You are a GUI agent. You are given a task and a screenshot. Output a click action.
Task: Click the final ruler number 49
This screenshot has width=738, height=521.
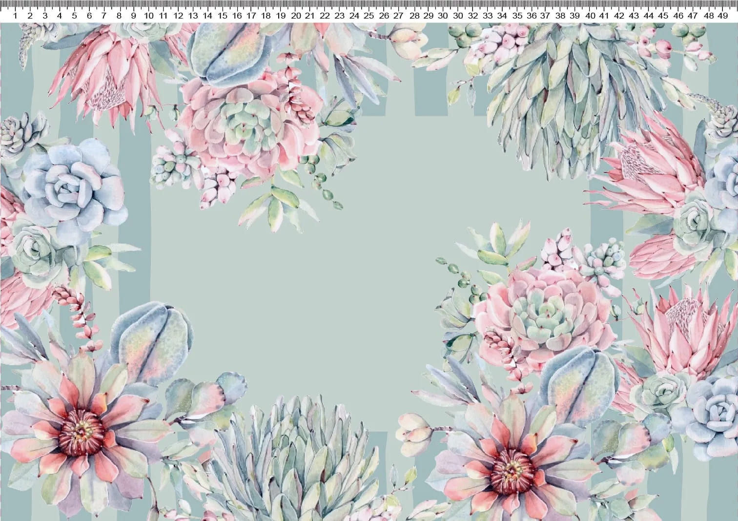(722, 16)
